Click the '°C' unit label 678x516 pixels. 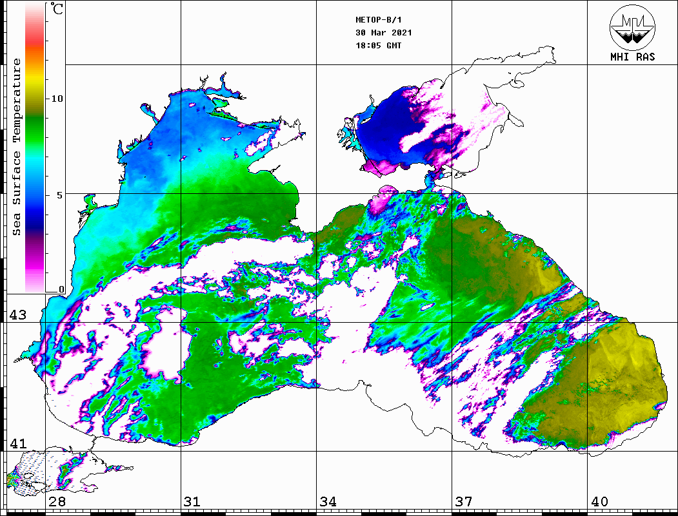(56, 8)
